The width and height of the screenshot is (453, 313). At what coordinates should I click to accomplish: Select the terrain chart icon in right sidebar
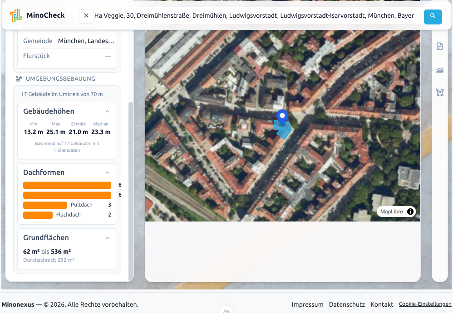pyautogui.click(x=439, y=70)
